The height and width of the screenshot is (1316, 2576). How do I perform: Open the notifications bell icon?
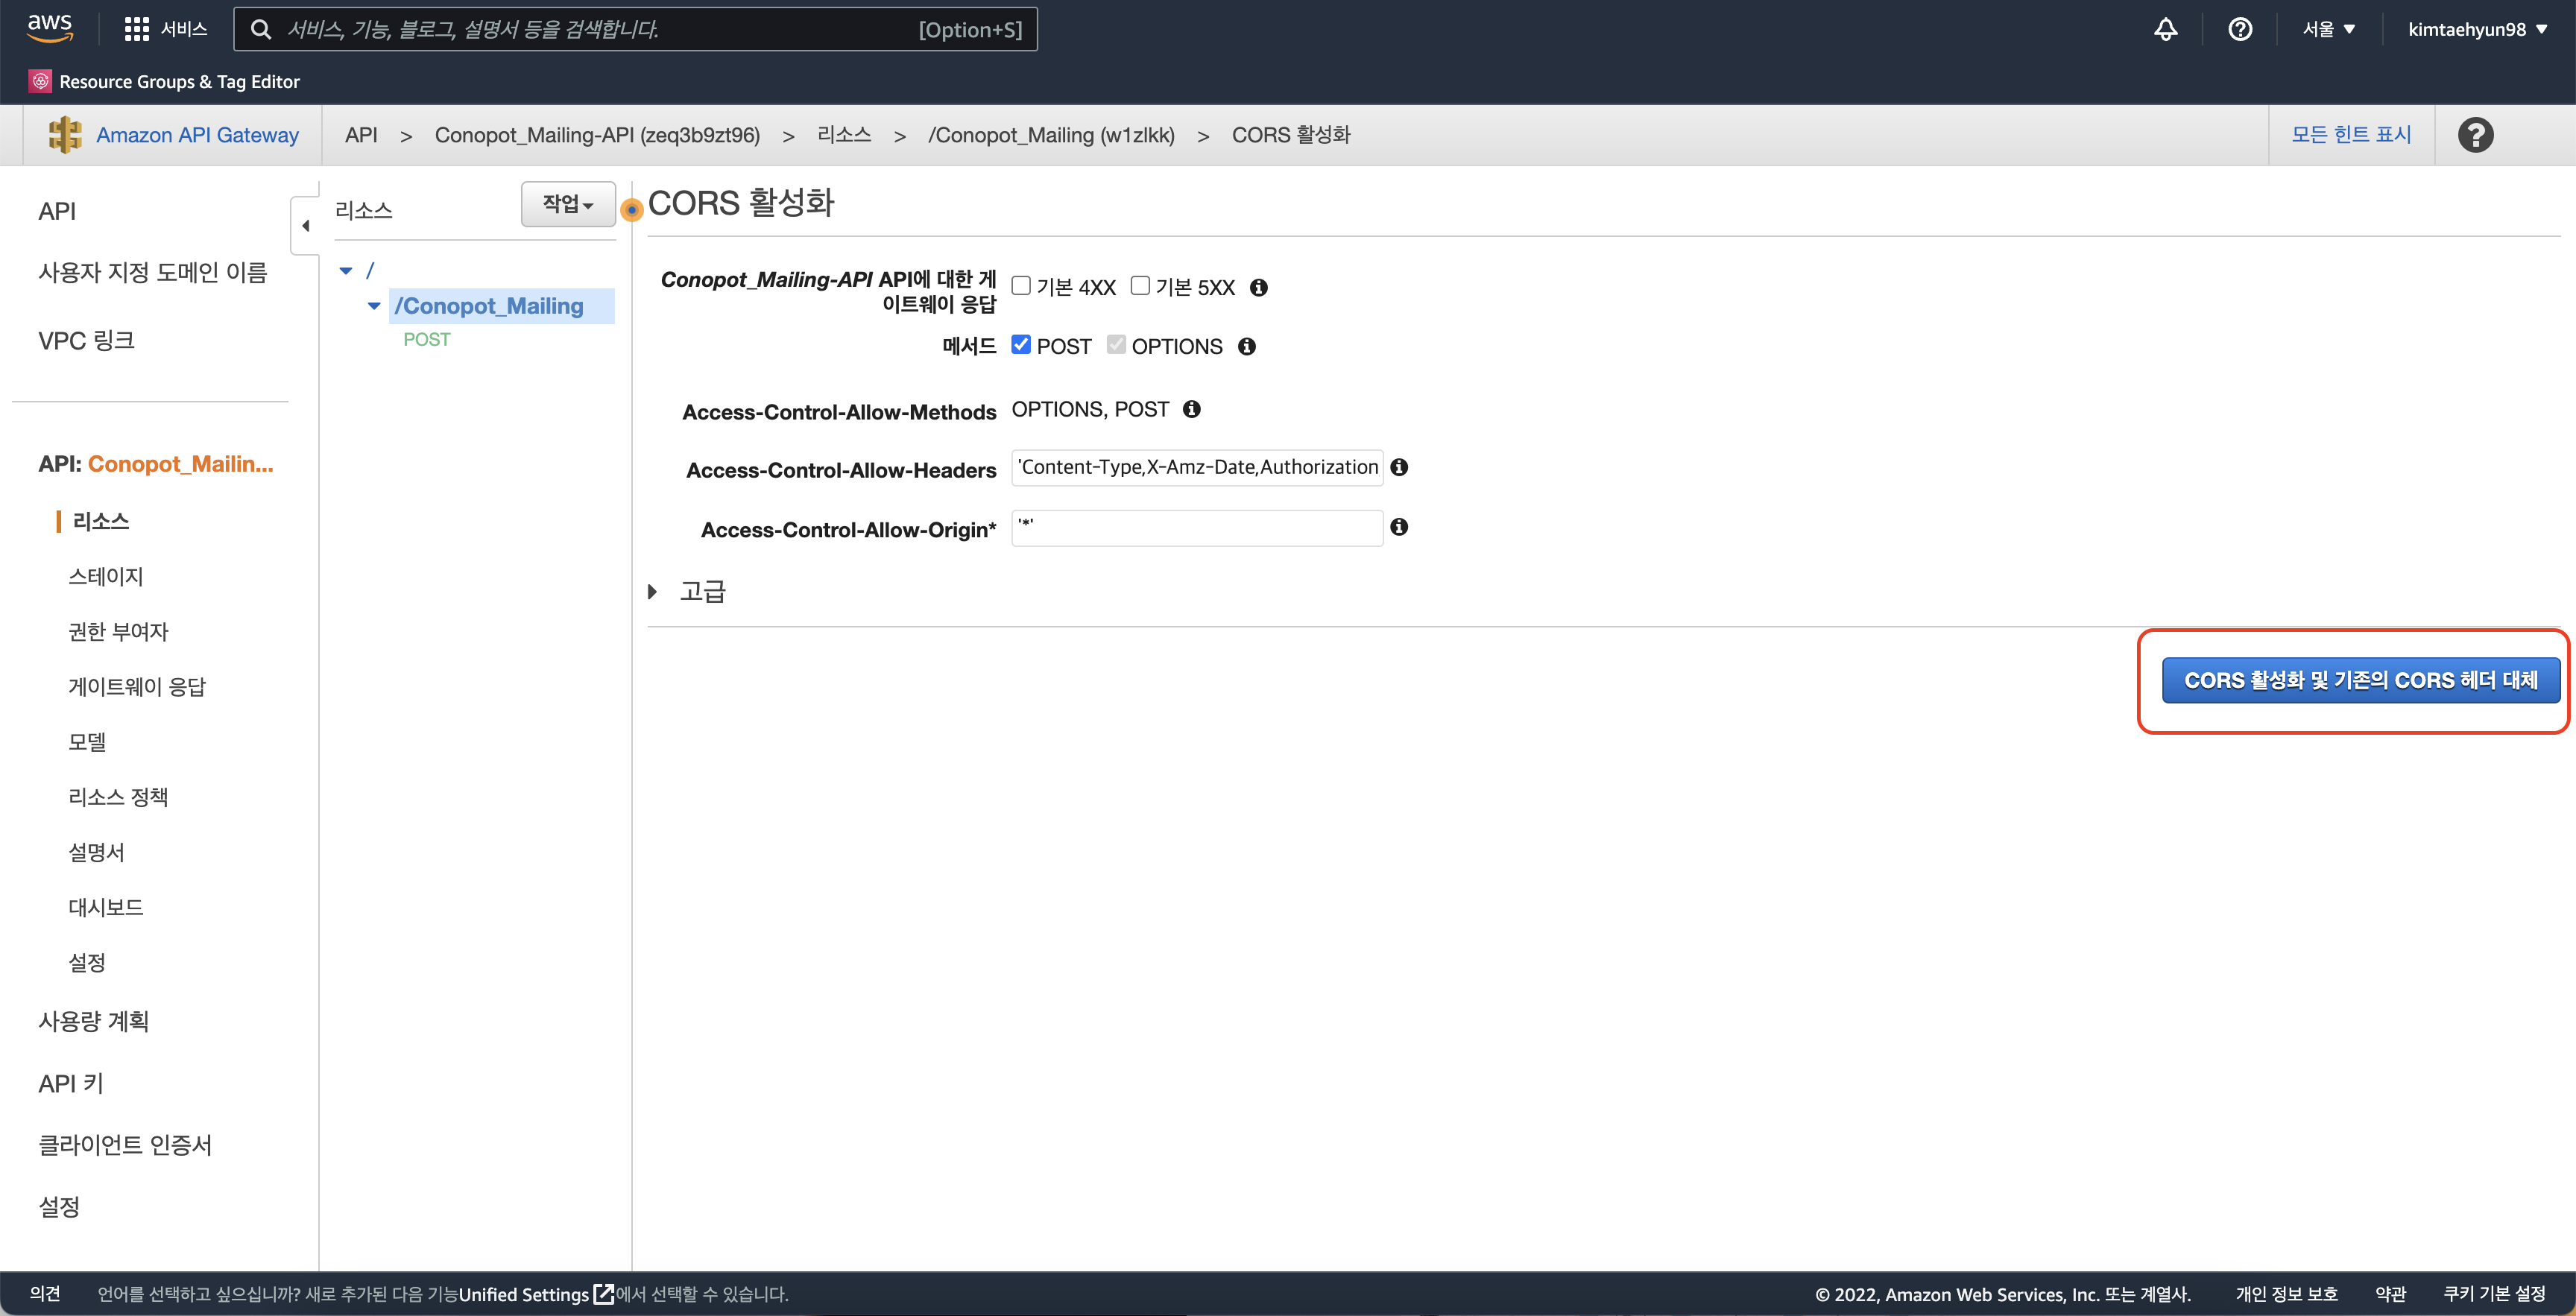pos(2165,29)
